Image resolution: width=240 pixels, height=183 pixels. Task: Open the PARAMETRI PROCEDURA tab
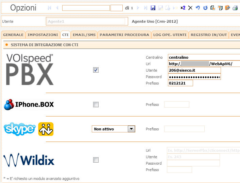[124, 35]
